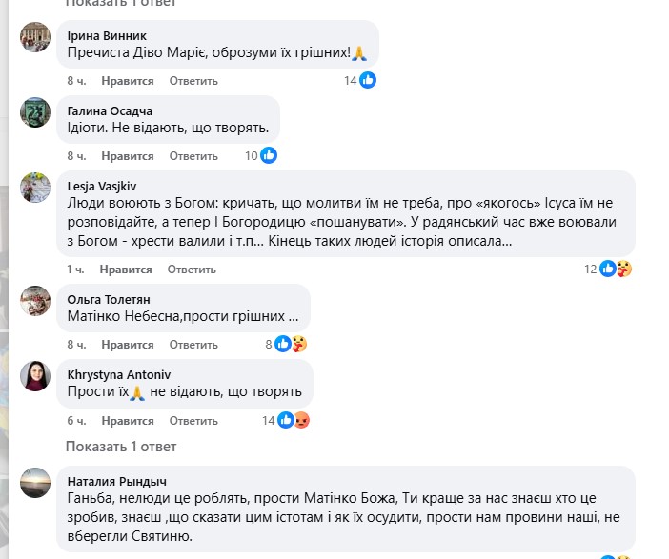The height and width of the screenshot is (559, 669).
Task: Open reactions on Ольга Толетян's comment
Action: pos(290,344)
